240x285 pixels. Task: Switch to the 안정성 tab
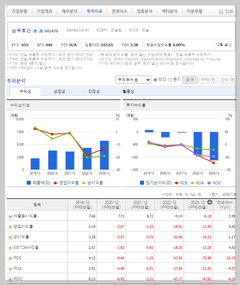(94, 91)
